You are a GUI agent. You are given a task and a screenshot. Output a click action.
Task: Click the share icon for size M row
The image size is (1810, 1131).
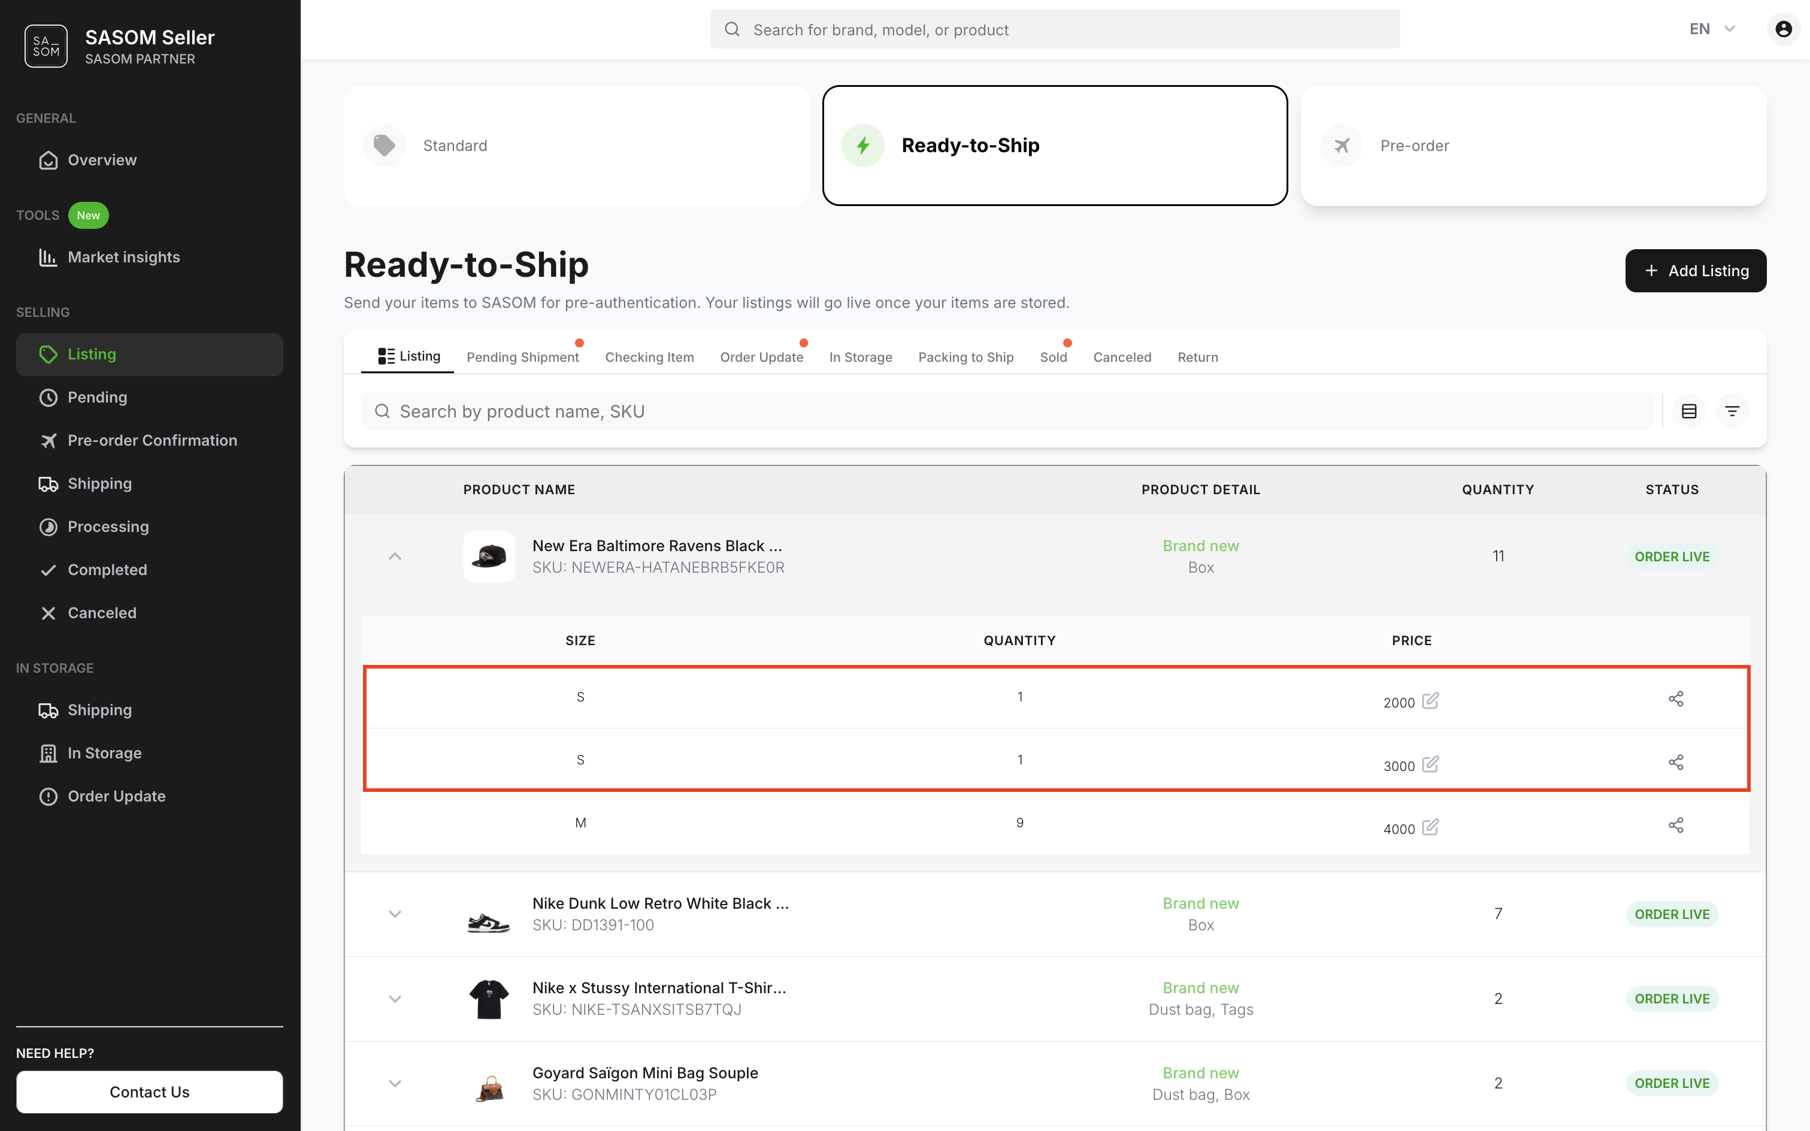point(1675,825)
